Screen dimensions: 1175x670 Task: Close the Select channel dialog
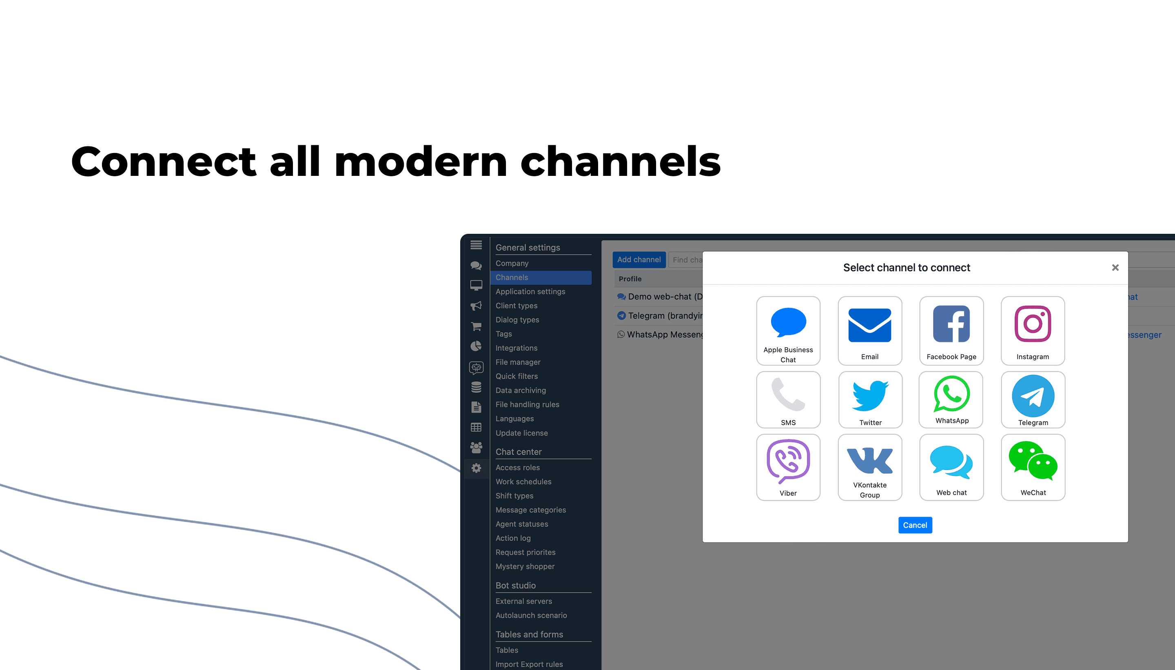(x=1115, y=267)
